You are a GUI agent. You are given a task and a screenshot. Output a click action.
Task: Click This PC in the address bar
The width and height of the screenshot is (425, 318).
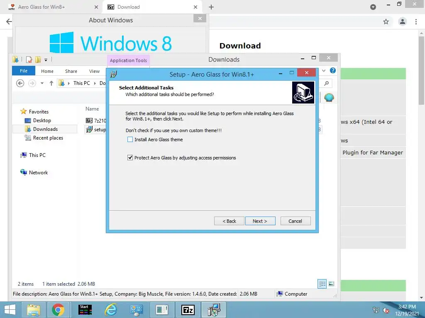[82, 83]
